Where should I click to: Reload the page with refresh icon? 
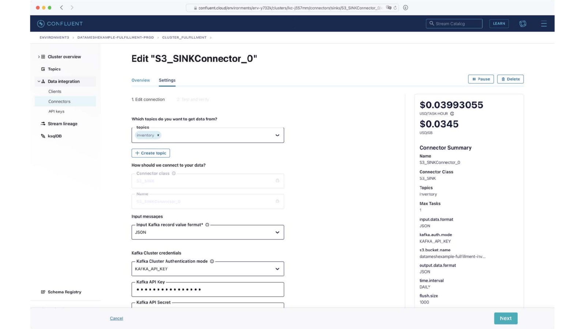(395, 8)
